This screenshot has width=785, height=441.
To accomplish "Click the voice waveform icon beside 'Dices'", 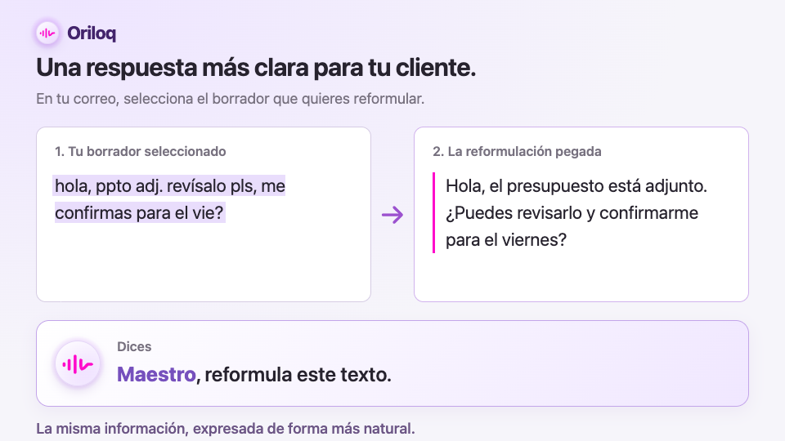I will pyautogui.click(x=78, y=364).
